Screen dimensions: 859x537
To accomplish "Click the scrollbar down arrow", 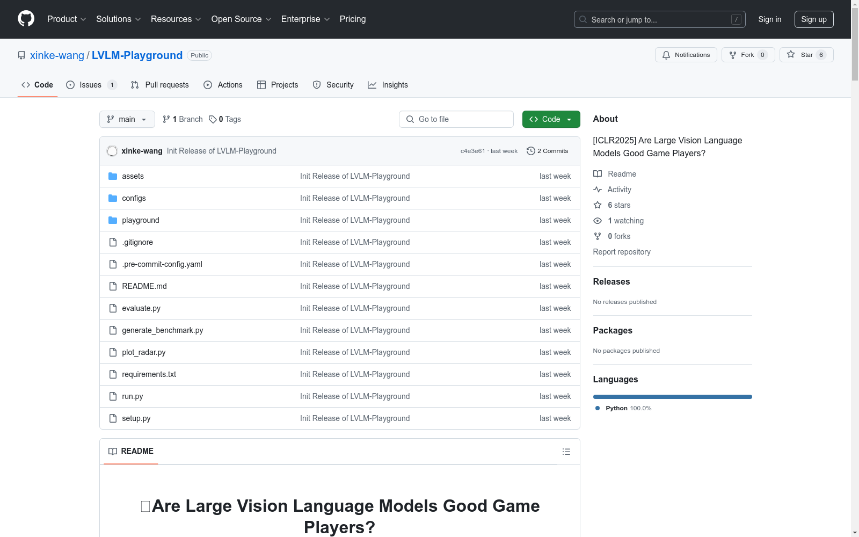I will tap(855, 533).
